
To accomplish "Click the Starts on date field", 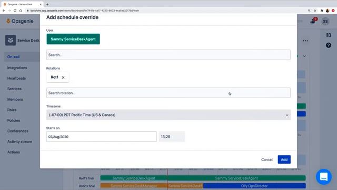I will [101, 137].
